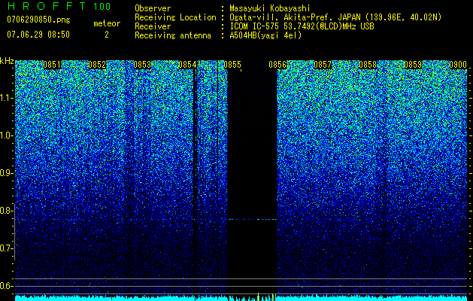Image resolution: width=473 pixels, height=301 pixels.
Task: Select the ICOM IC-575 receiver description
Action: [x=302, y=26]
